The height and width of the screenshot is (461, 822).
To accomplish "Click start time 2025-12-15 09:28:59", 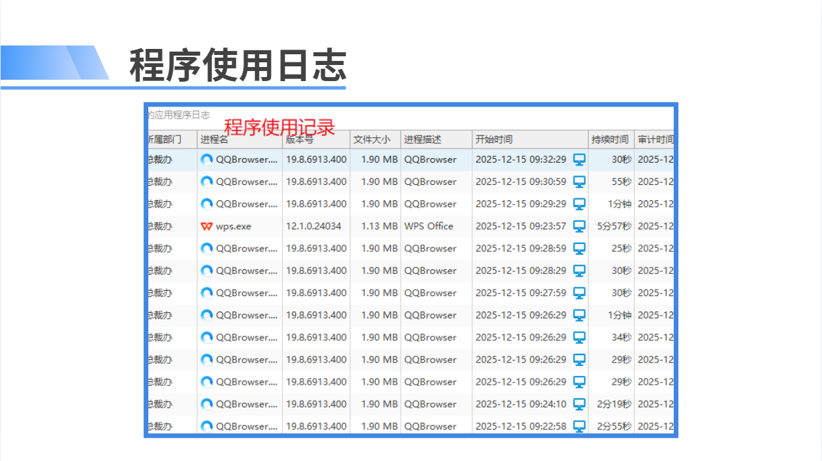I will click(x=521, y=249).
